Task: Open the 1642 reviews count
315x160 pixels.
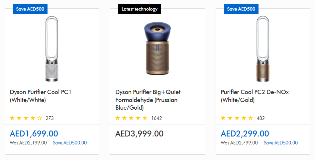Action: (x=157, y=118)
